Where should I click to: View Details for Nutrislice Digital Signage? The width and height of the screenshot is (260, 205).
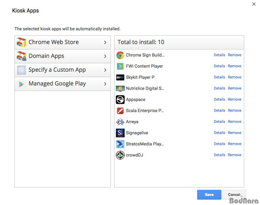click(219, 88)
